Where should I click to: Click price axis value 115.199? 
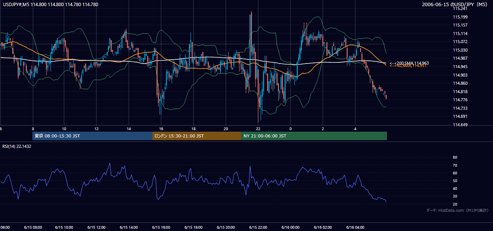(x=460, y=17)
